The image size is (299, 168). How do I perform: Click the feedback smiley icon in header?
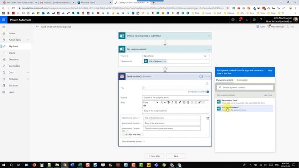[x=233, y=20]
